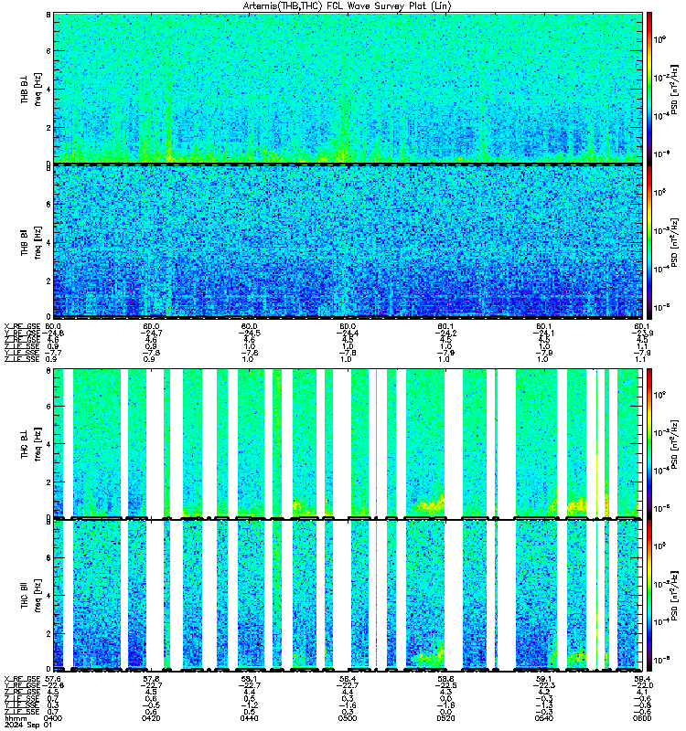
Task: Click the THC B-perpendicular freq axis label
Action: coord(31,444)
